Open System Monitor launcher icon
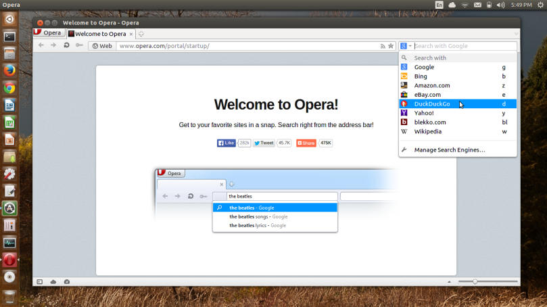Screen dimensions: 547x307 click(x=9, y=243)
